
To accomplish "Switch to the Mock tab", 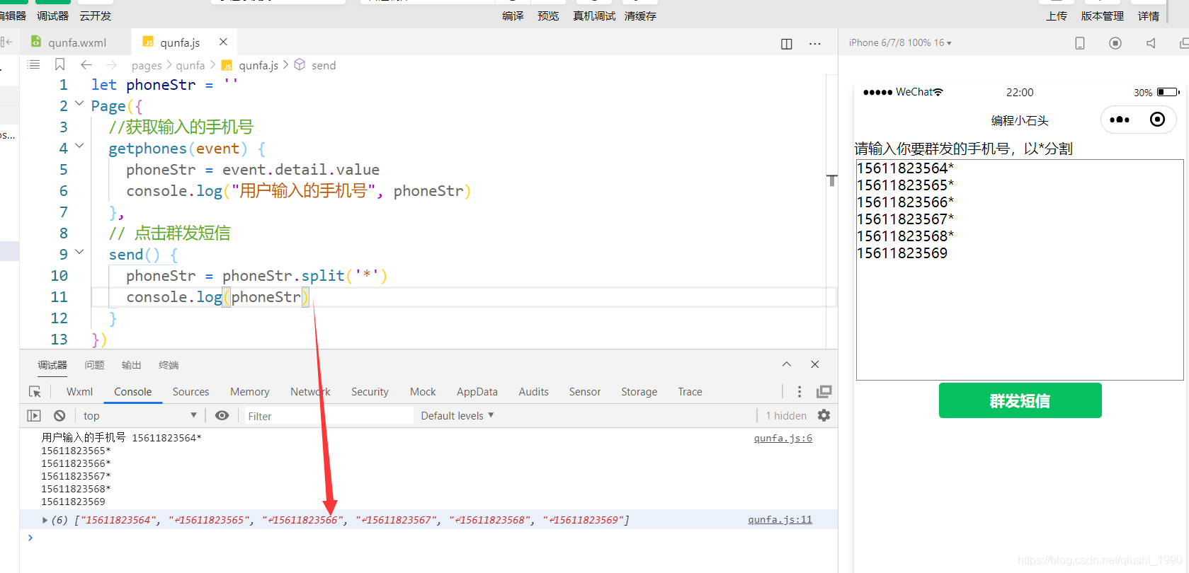I will click(423, 391).
